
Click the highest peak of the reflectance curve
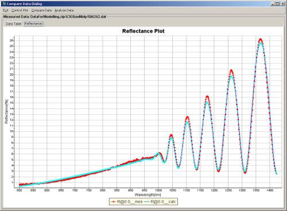point(261,40)
